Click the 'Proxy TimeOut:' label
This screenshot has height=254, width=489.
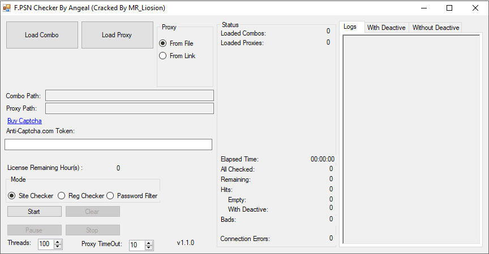tap(102, 244)
